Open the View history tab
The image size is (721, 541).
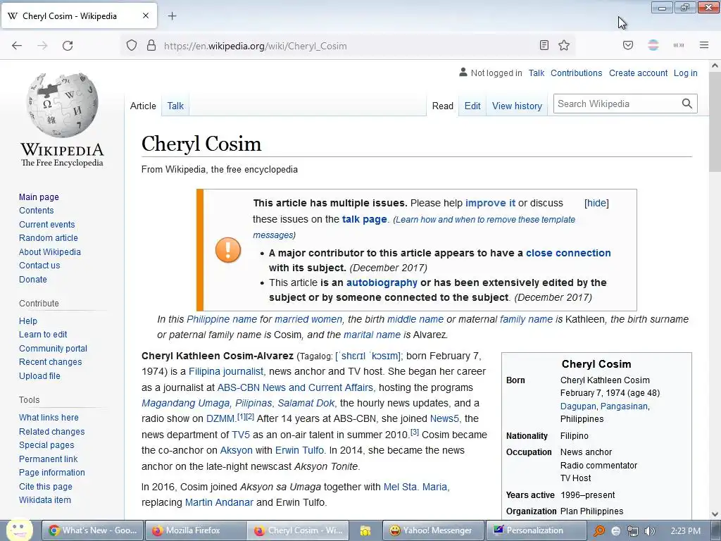click(517, 106)
